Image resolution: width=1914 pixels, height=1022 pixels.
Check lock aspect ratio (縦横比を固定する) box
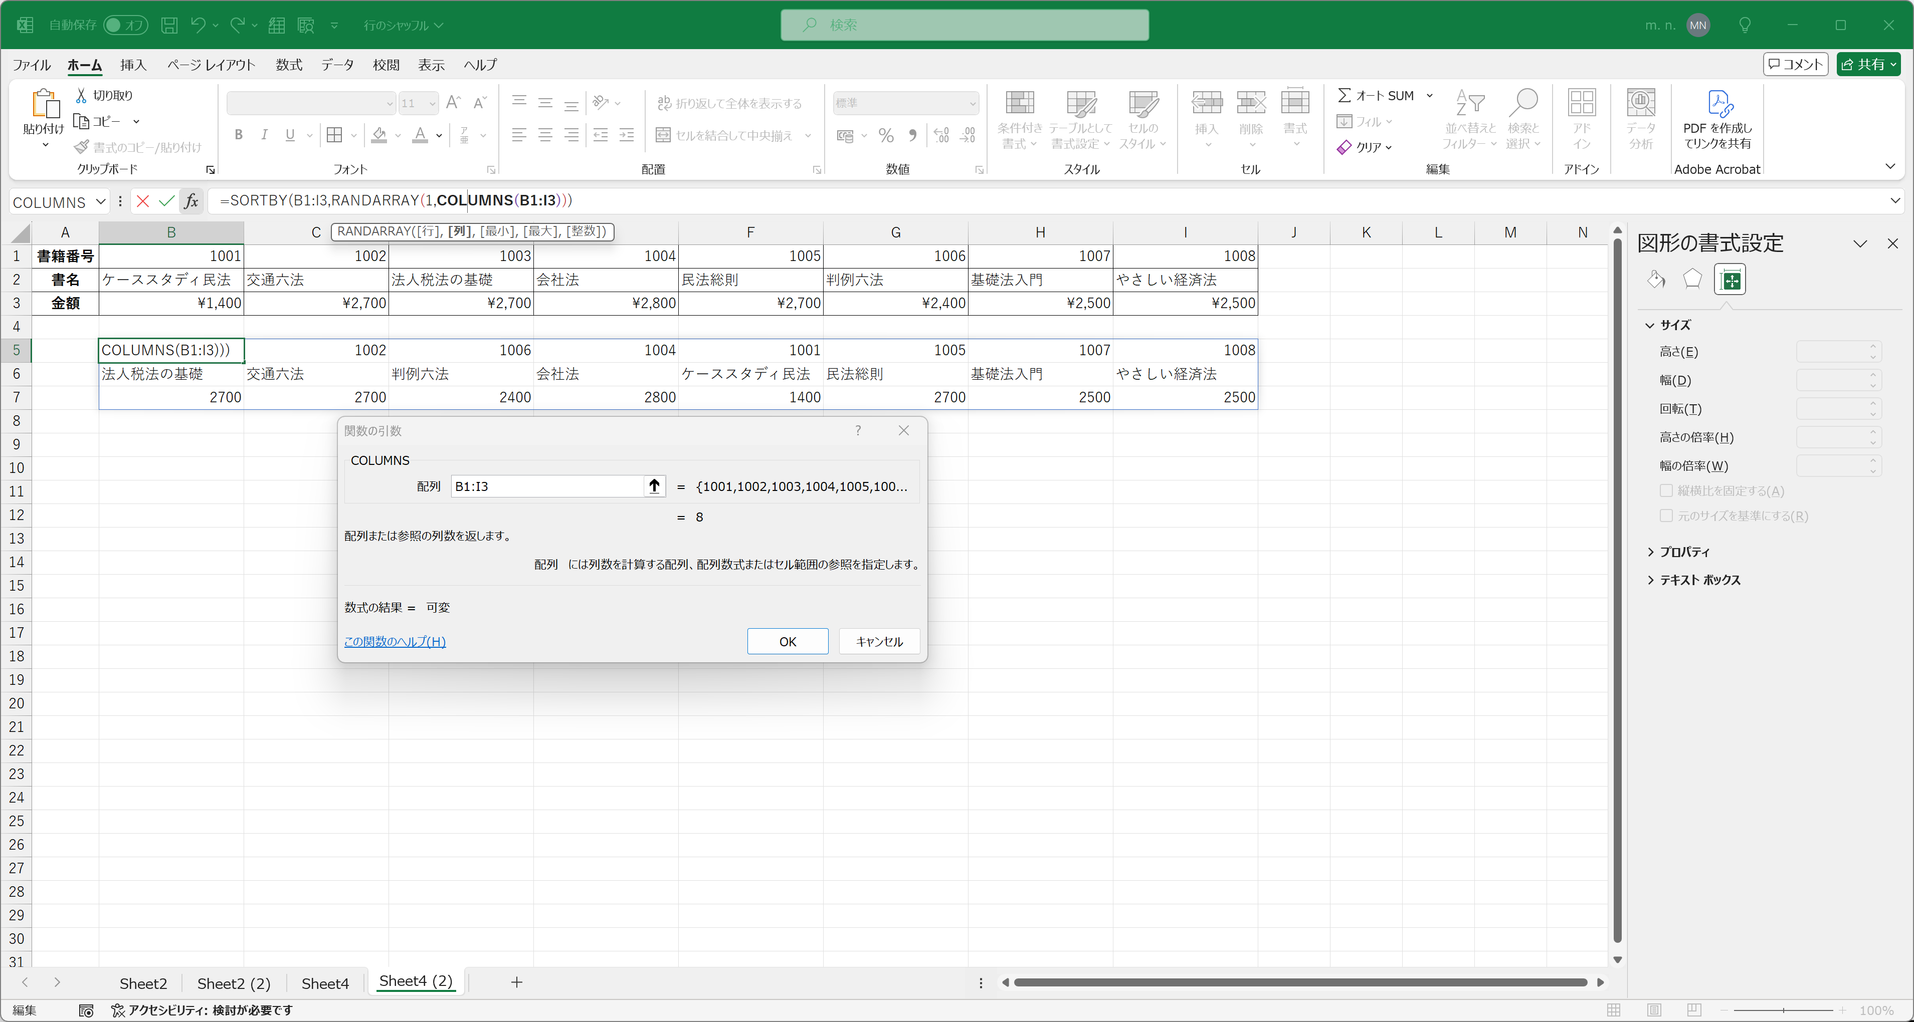pyautogui.click(x=1666, y=490)
